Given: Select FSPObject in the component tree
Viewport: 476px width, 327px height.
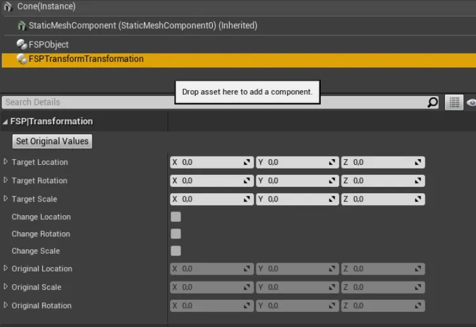Looking at the screenshot, I should (x=49, y=45).
